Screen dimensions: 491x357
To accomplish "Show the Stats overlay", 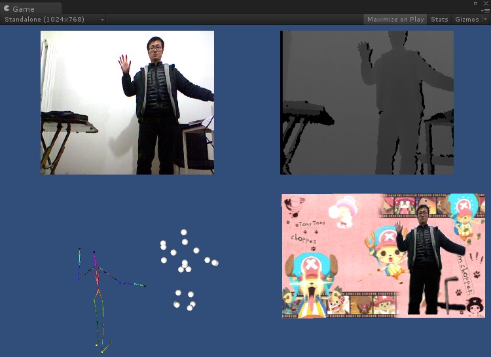I will tap(439, 20).
